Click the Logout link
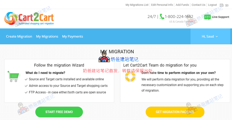 coord(212,5)
